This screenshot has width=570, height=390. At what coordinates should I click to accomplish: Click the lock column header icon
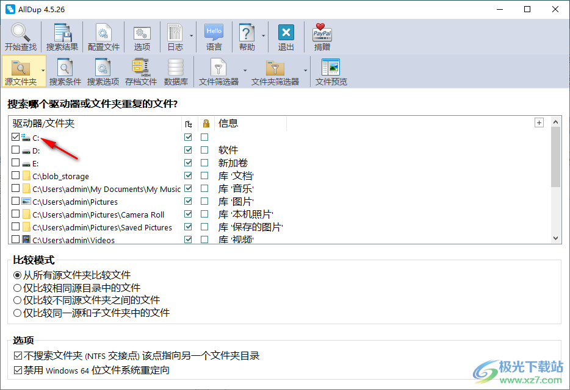point(206,124)
